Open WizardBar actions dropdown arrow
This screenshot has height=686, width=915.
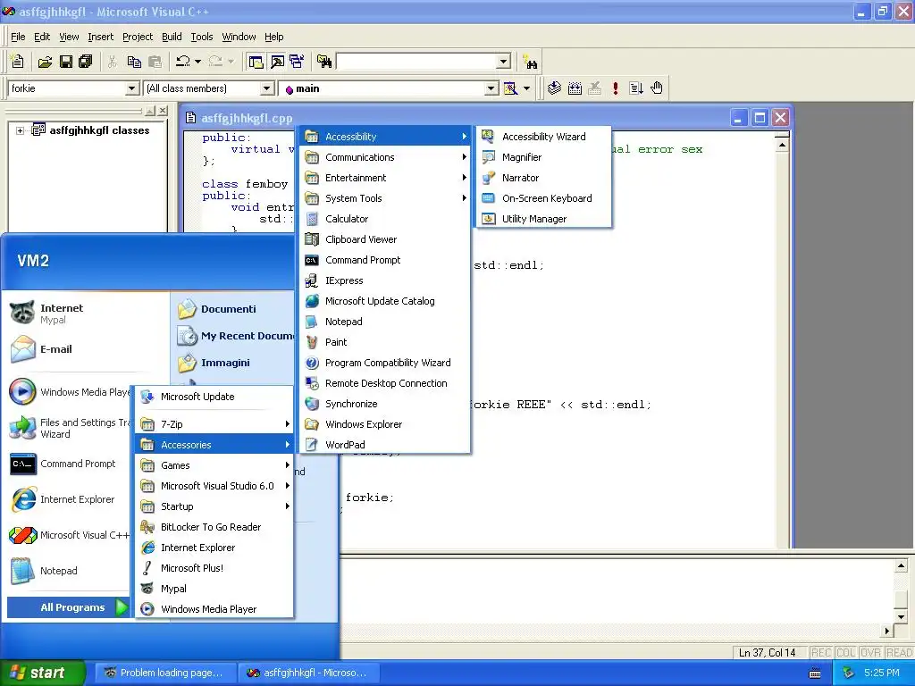[x=526, y=88]
